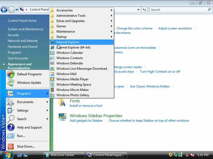Open Programs item in Start menu
The width and height of the screenshot is (213, 159).
coord(28,94)
